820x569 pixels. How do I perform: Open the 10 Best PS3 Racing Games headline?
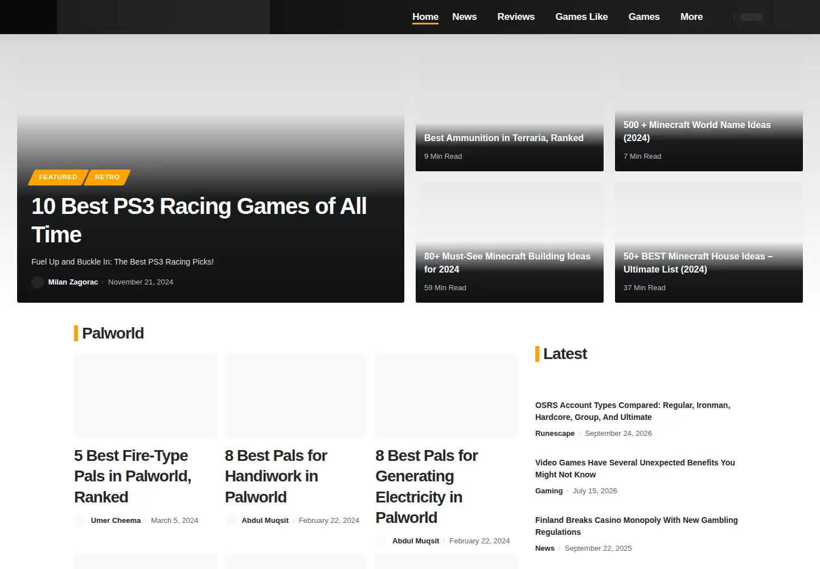(x=199, y=220)
